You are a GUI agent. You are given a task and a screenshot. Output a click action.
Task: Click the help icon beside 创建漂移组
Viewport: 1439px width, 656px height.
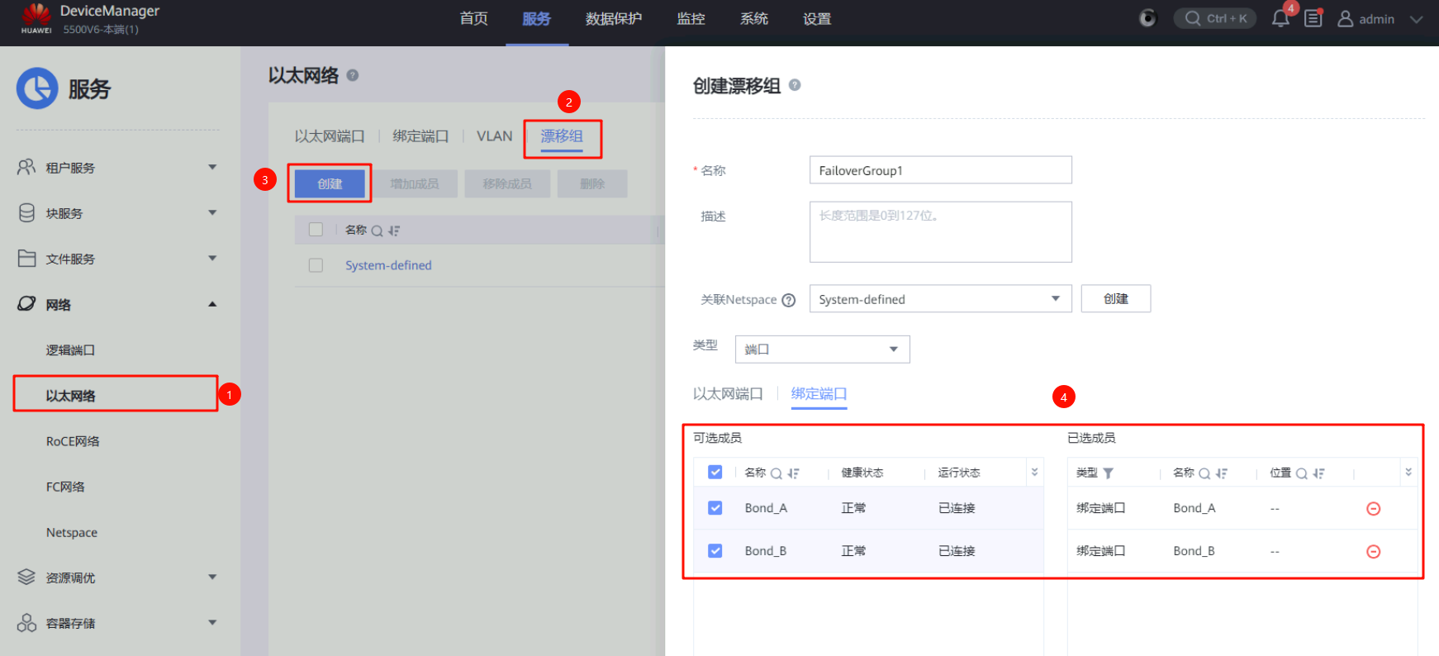point(795,85)
